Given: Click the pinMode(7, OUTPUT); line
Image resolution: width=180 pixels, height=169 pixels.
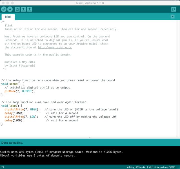Looking at the screenshot, I should point(19,91).
